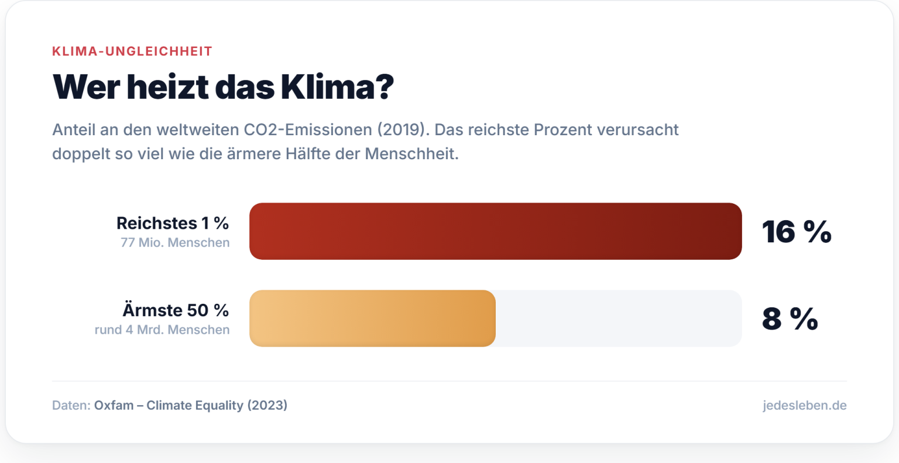Click the divider line above the footer

pyautogui.click(x=449, y=381)
